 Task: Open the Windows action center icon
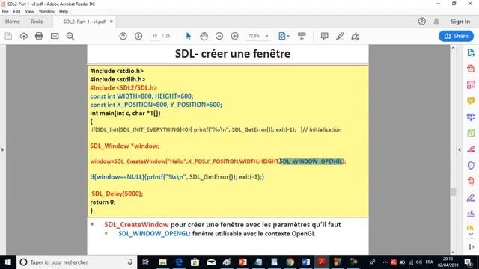click(x=468, y=262)
